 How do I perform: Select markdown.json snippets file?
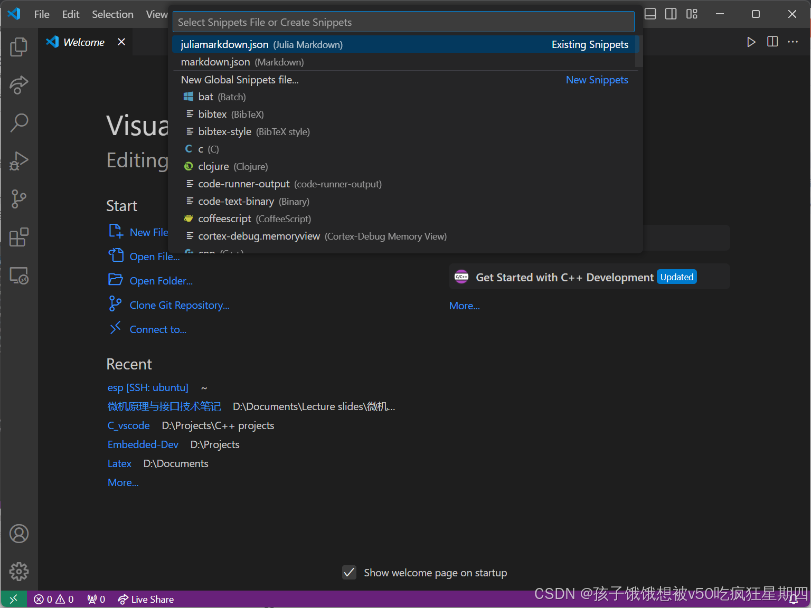click(x=404, y=62)
